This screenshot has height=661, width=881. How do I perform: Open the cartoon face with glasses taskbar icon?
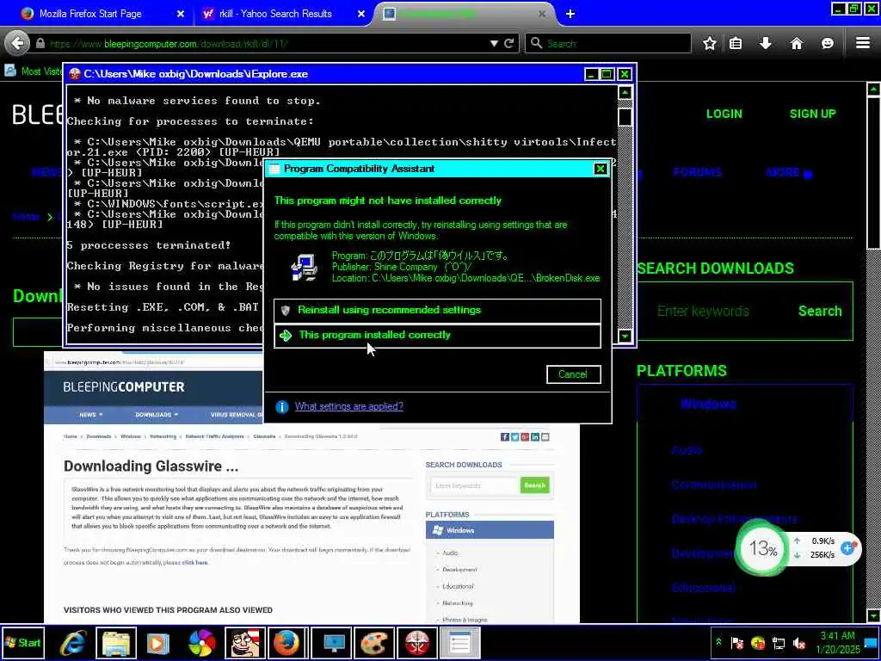(x=245, y=642)
